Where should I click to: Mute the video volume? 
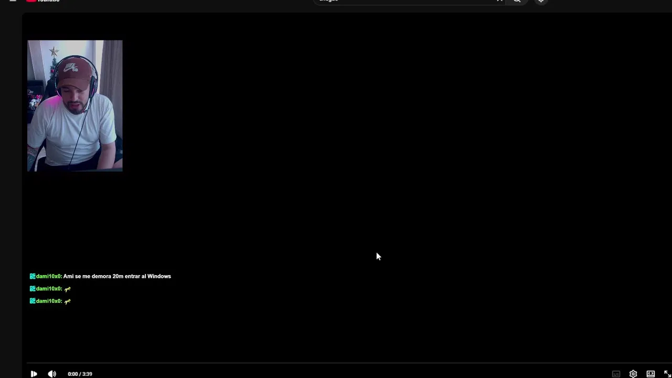pyautogui.click(x=52, y=374)
